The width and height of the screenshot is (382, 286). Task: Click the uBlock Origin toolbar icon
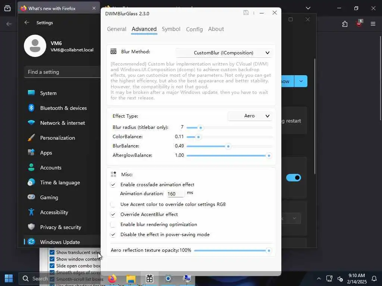[359, 23]
